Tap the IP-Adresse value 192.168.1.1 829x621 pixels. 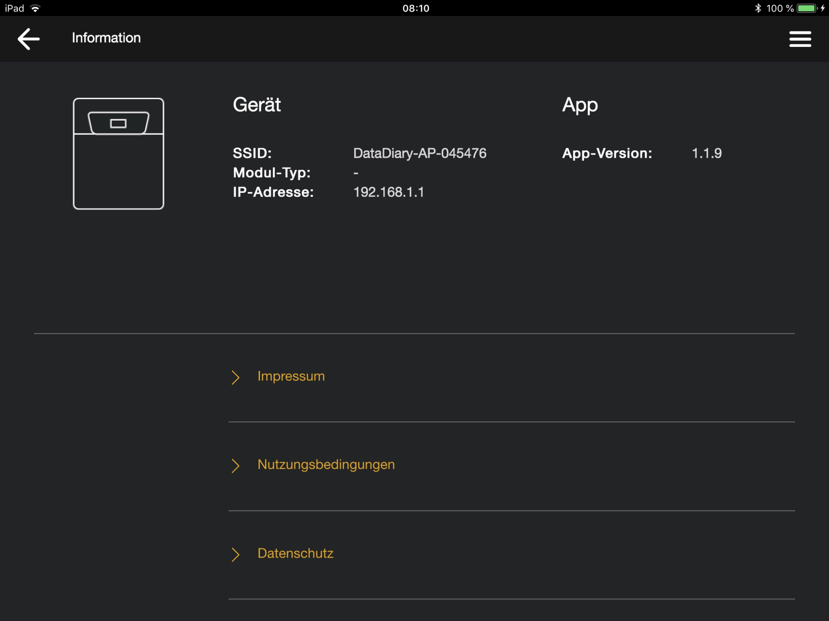point(388,192)
